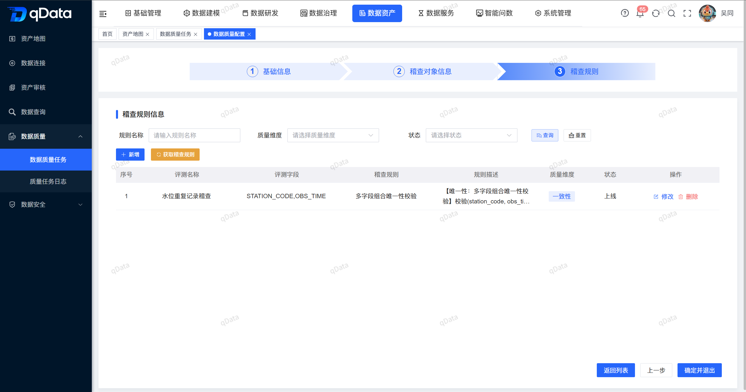Click the 一致性 quality dimension tag
This screenshot has height=392, width=746.
tap(562, 196)
